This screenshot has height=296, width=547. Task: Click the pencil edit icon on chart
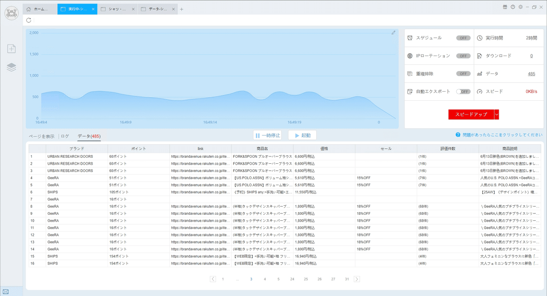tap(393, 32)
